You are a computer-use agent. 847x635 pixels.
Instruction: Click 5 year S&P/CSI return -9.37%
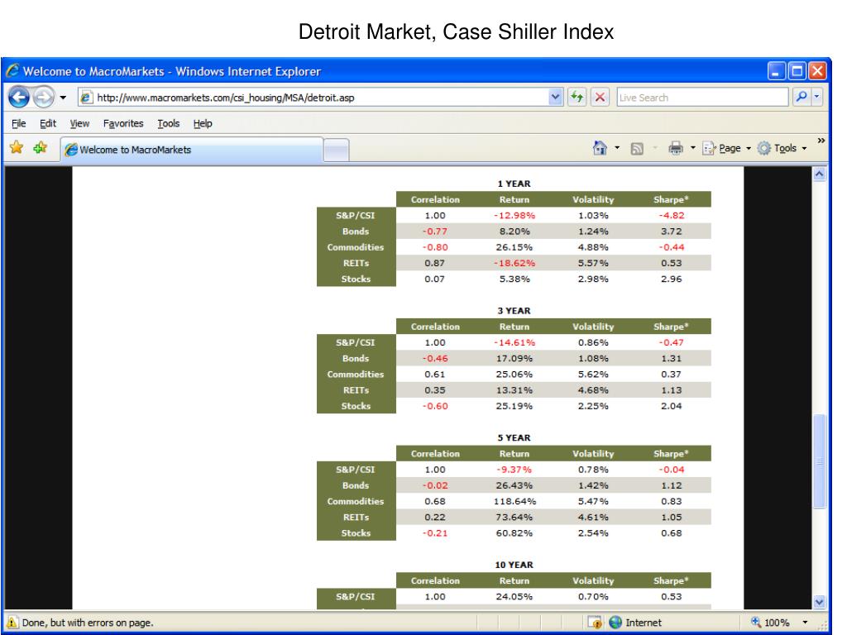click(514, 470)
